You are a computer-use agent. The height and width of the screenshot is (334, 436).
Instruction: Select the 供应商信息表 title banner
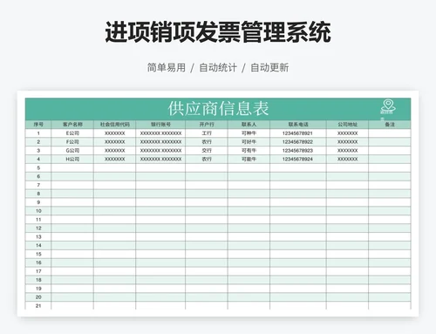pos(218,109)
